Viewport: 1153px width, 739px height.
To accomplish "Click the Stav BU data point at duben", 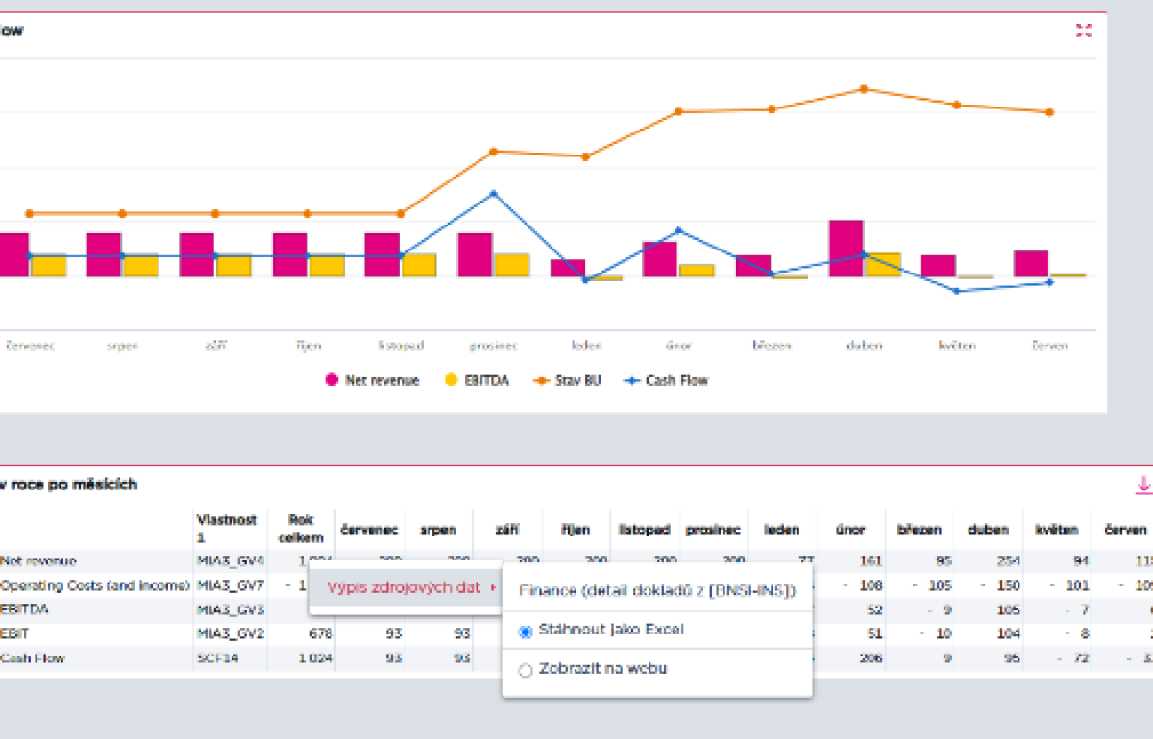I will pyautogui.click(x=864, y=89).
